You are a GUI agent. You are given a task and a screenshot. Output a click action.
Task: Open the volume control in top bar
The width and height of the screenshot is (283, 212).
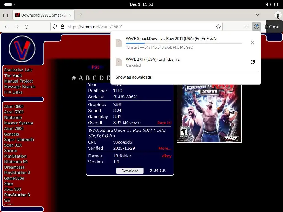268,4
